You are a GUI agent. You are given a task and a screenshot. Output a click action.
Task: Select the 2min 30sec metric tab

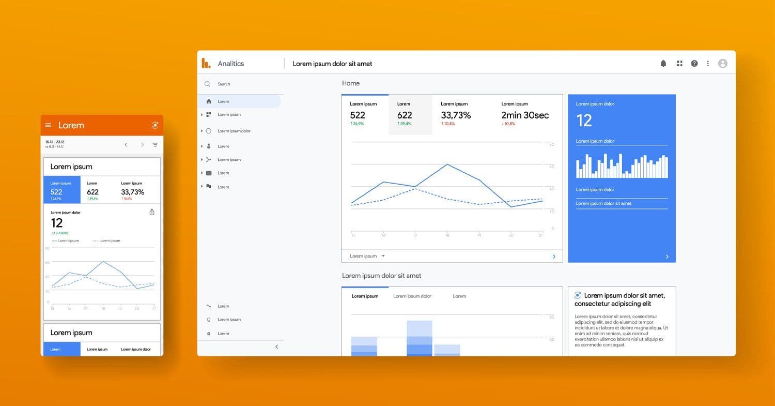(525, 115)
